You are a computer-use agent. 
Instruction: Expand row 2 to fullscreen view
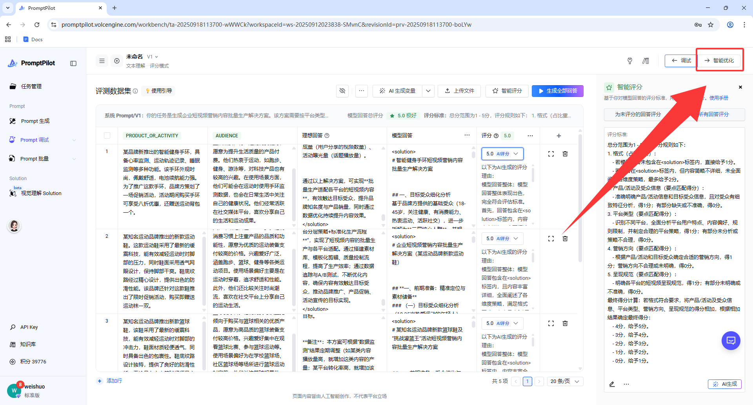[x=551, y=239]
